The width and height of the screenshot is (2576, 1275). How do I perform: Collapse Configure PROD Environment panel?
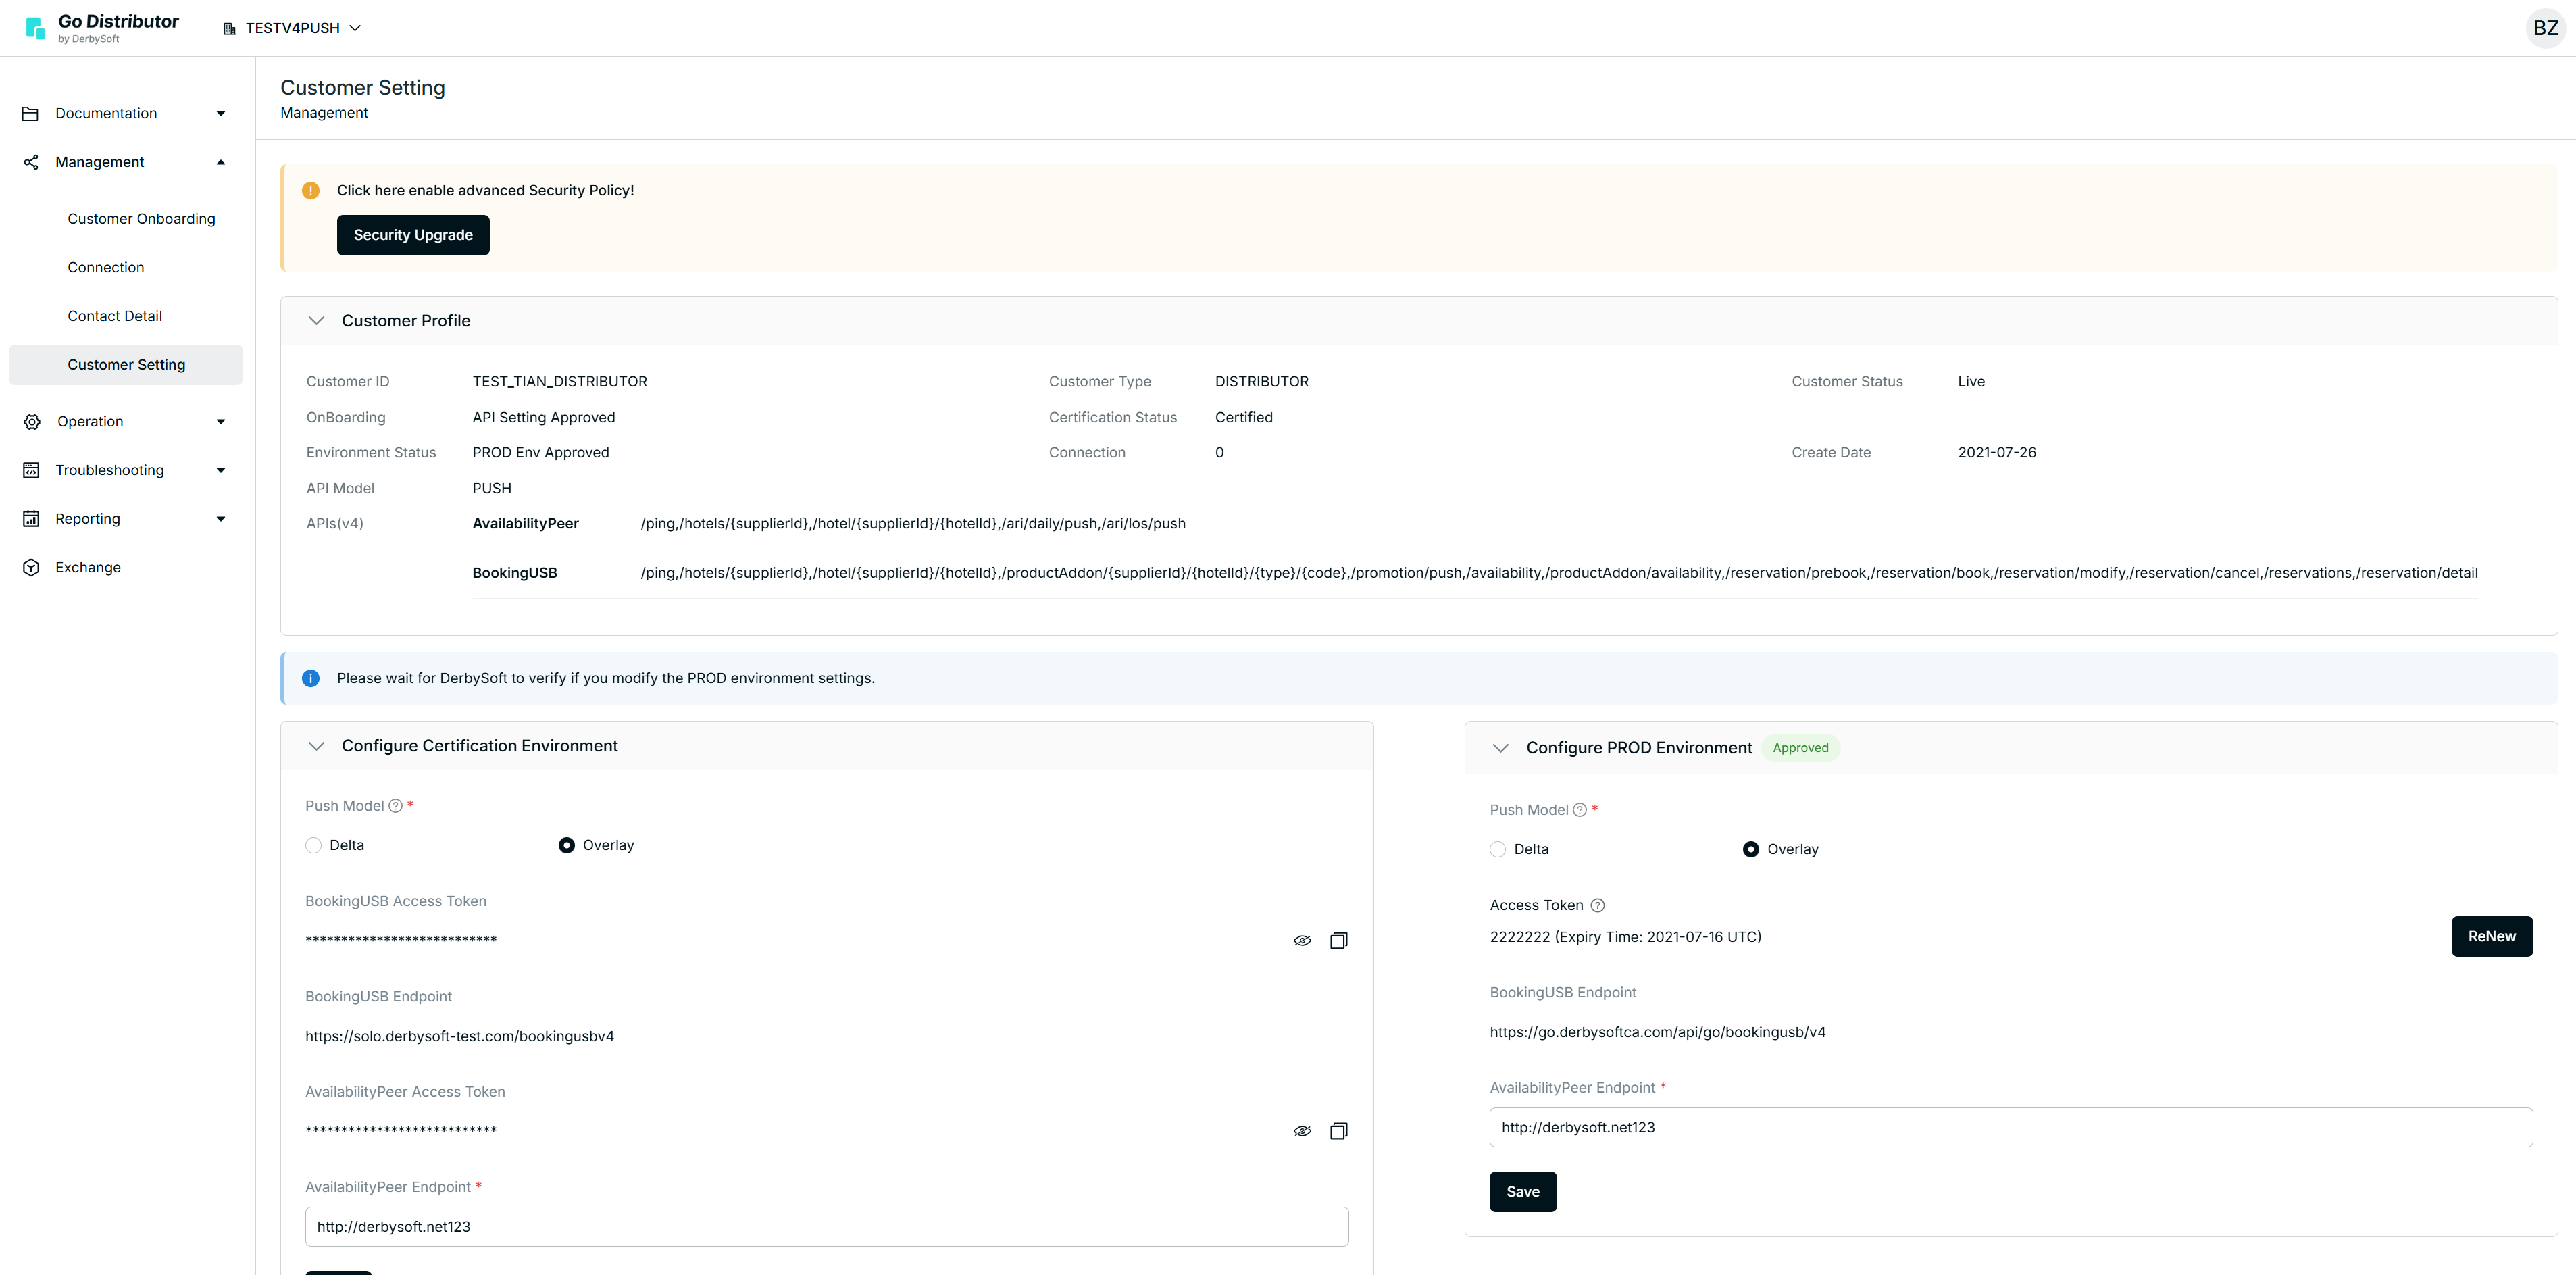click(x=1500, y=748)
